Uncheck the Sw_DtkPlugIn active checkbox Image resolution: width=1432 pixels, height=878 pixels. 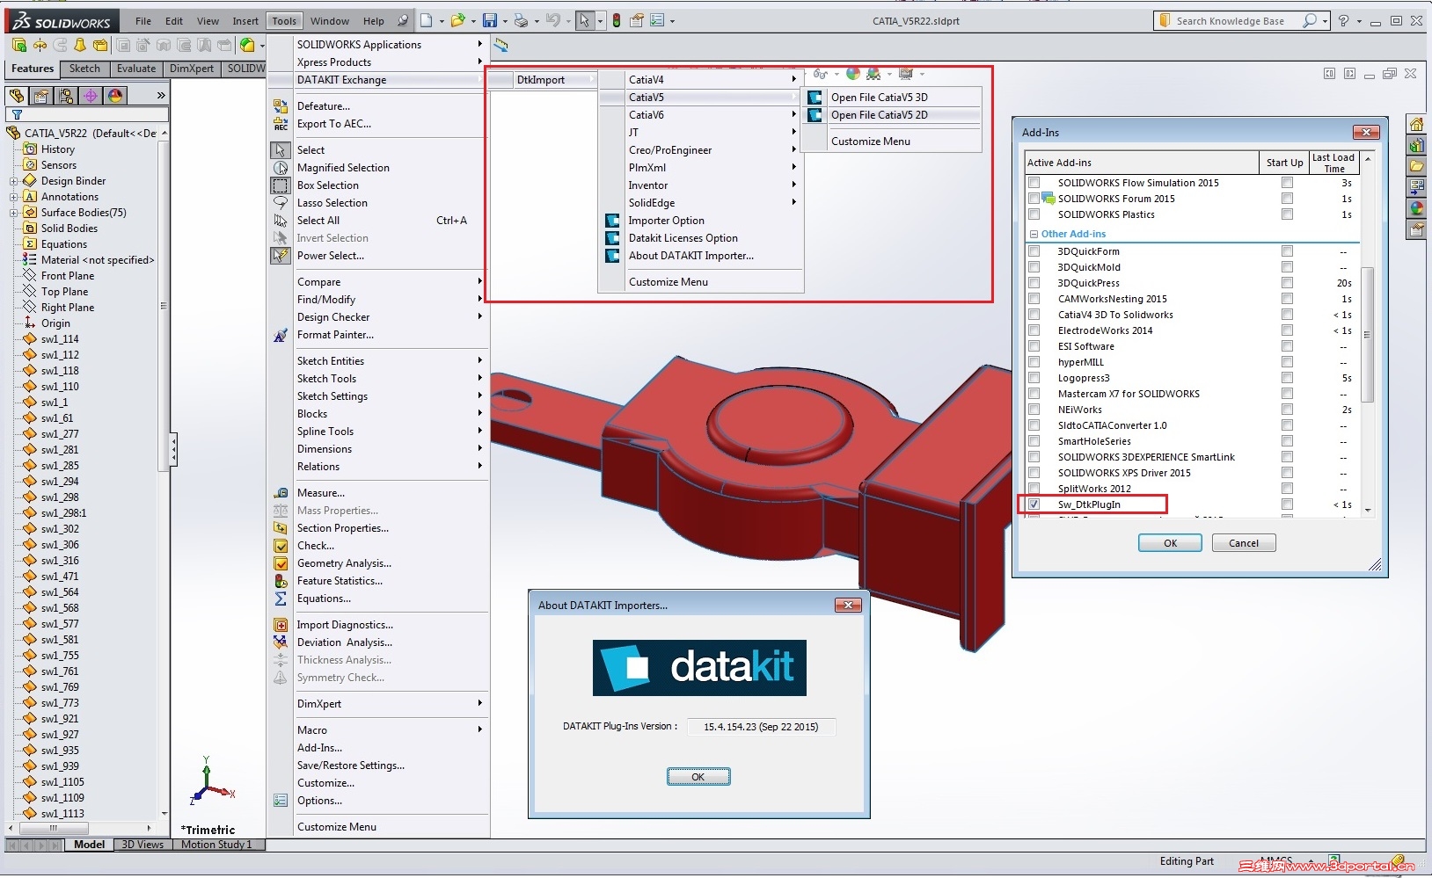1034,504
